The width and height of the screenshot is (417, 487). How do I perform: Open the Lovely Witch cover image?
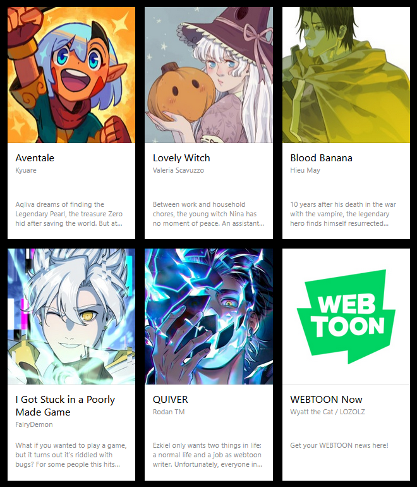tap(208, 75)
